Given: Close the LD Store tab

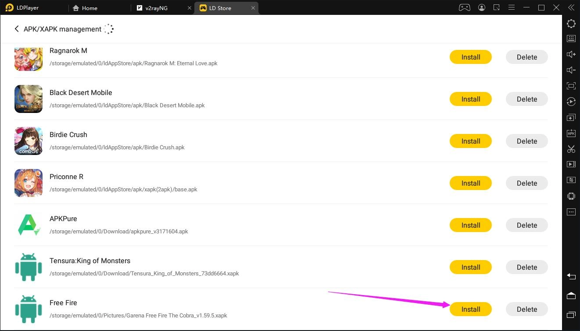Looking at the screenshot, I should (x=253, y=8).
